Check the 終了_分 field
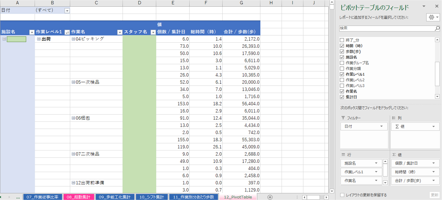Viewport: 442px width, 200px height. click(x=342, y=40)
